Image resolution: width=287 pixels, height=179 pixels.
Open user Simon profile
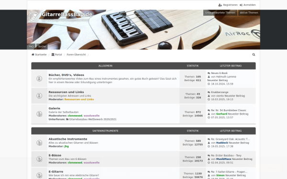[220, 175]
